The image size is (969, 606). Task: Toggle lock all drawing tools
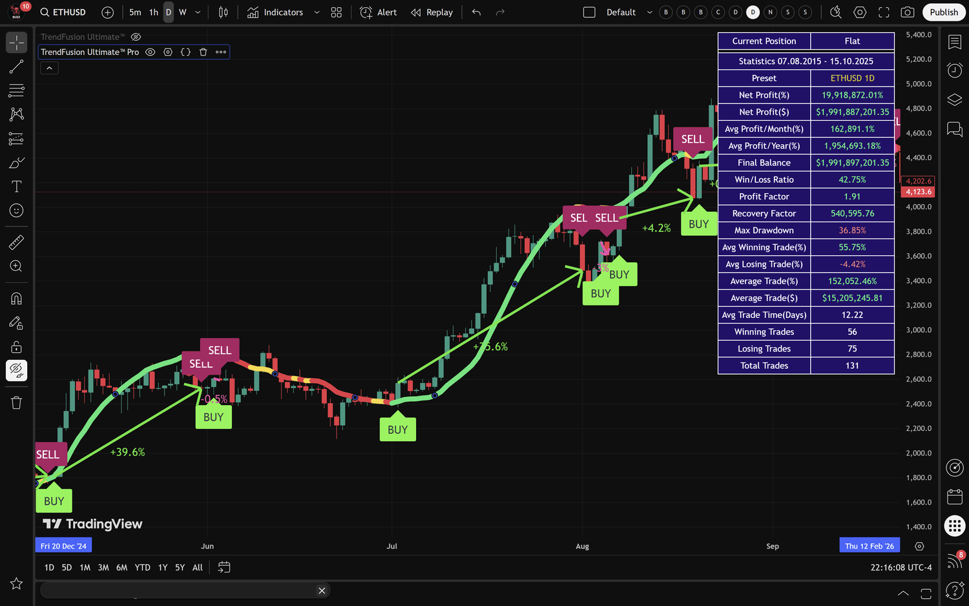(16, 347)
